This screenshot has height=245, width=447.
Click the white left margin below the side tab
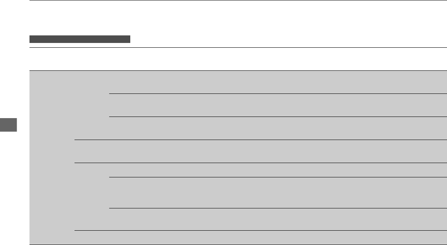[x=12, y=187]
